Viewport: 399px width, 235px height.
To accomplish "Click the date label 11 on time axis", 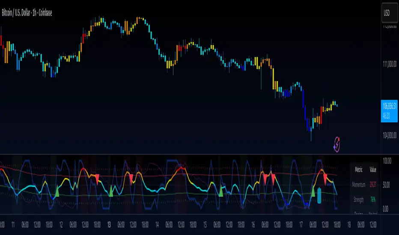I will pyautogui.click(x=13, y=225).
